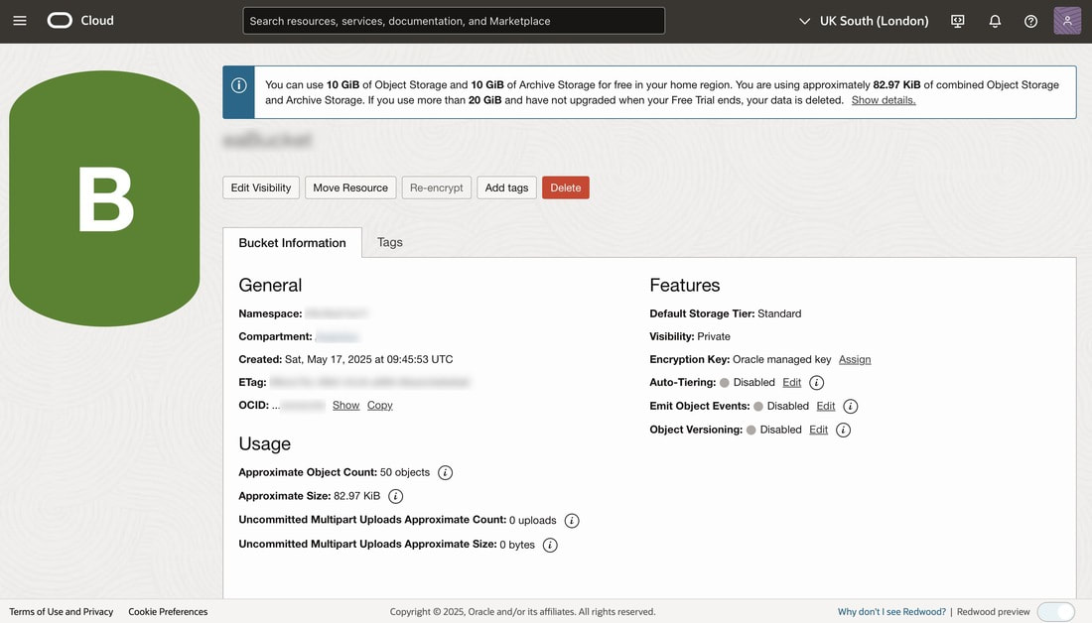Open the user profile avatar menu

pyautogui.click(x=1067, y=21)
